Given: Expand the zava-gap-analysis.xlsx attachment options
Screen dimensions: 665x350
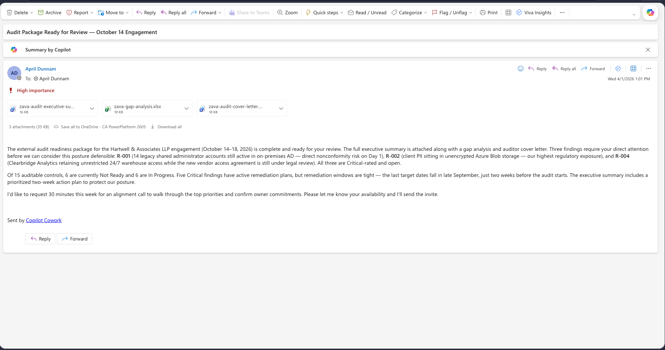Looking at the screenshot, I should (187, 108).
